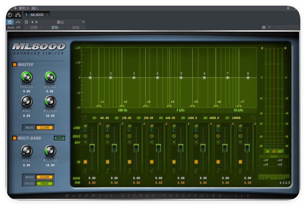Click the MULTI-BAND RELEASE knob
306x206 pixels.
(x=50, y=151)
